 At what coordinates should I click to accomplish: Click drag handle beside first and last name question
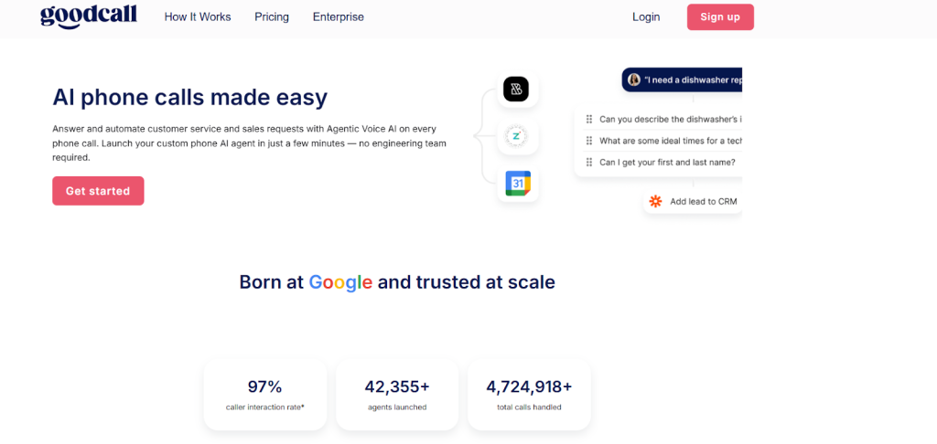588,163
